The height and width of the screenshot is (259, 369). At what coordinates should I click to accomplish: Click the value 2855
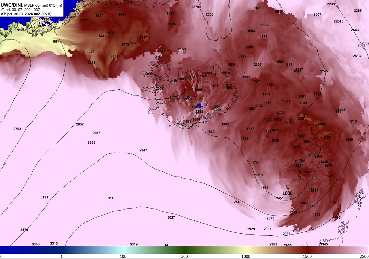pyautogui.click(x=91, y=142)
